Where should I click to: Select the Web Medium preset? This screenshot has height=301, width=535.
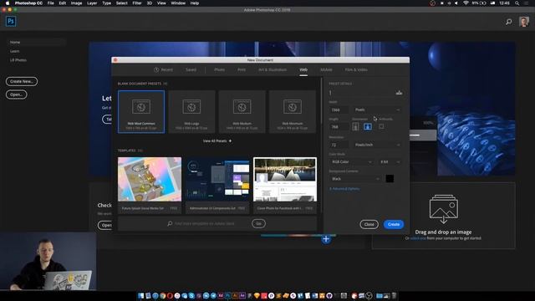[242, 111]
